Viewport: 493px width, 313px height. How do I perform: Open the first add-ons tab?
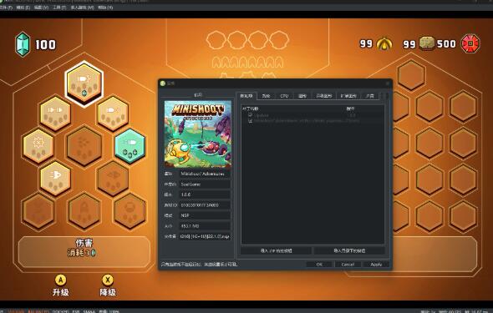(x=246, y=96)
